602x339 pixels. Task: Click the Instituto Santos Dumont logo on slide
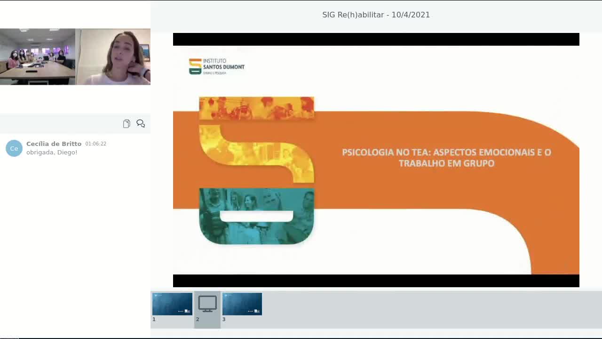(x=217, y=66)
